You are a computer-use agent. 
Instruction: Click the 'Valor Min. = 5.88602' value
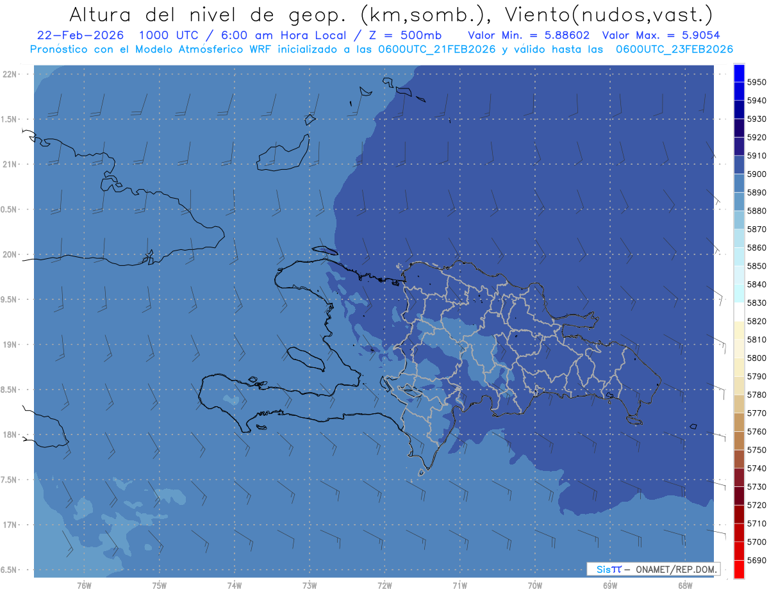click(529, 35)
